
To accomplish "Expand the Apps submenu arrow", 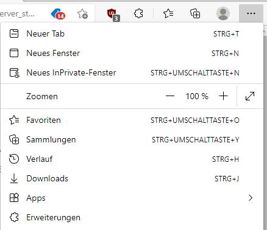I will pyautogui.click(x=251, y=198).
